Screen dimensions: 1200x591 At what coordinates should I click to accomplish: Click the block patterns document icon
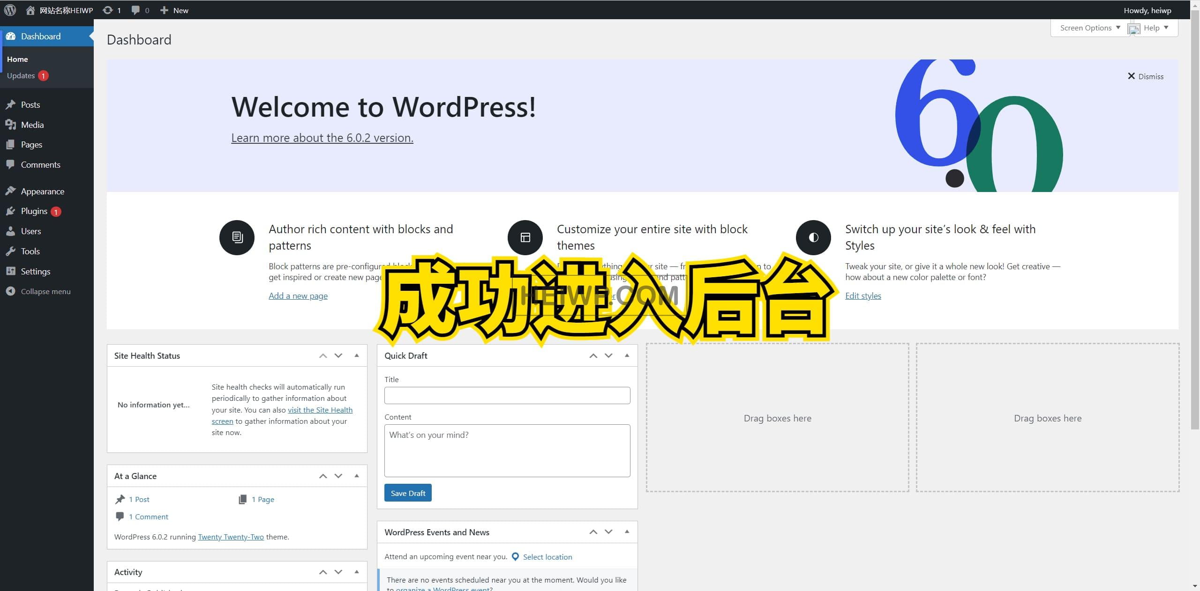point(237,237)
